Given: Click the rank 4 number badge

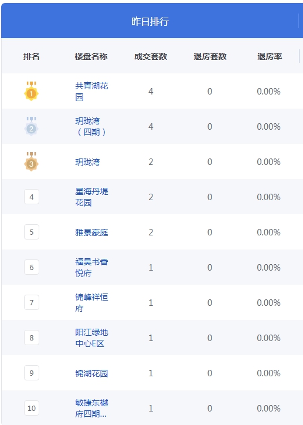Looking at the screenshot, I should (32, 197).
